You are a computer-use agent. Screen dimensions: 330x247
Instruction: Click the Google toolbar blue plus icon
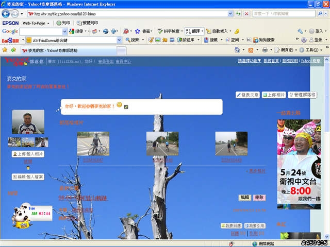(x=113, y=31)
